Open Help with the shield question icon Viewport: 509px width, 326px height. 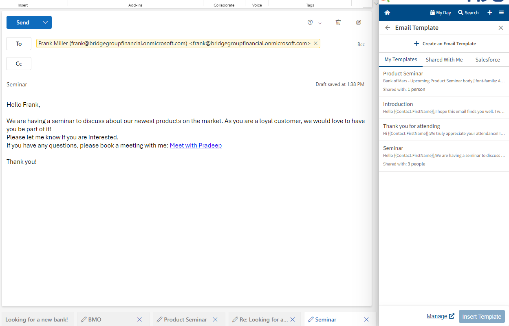pos(310,22)
